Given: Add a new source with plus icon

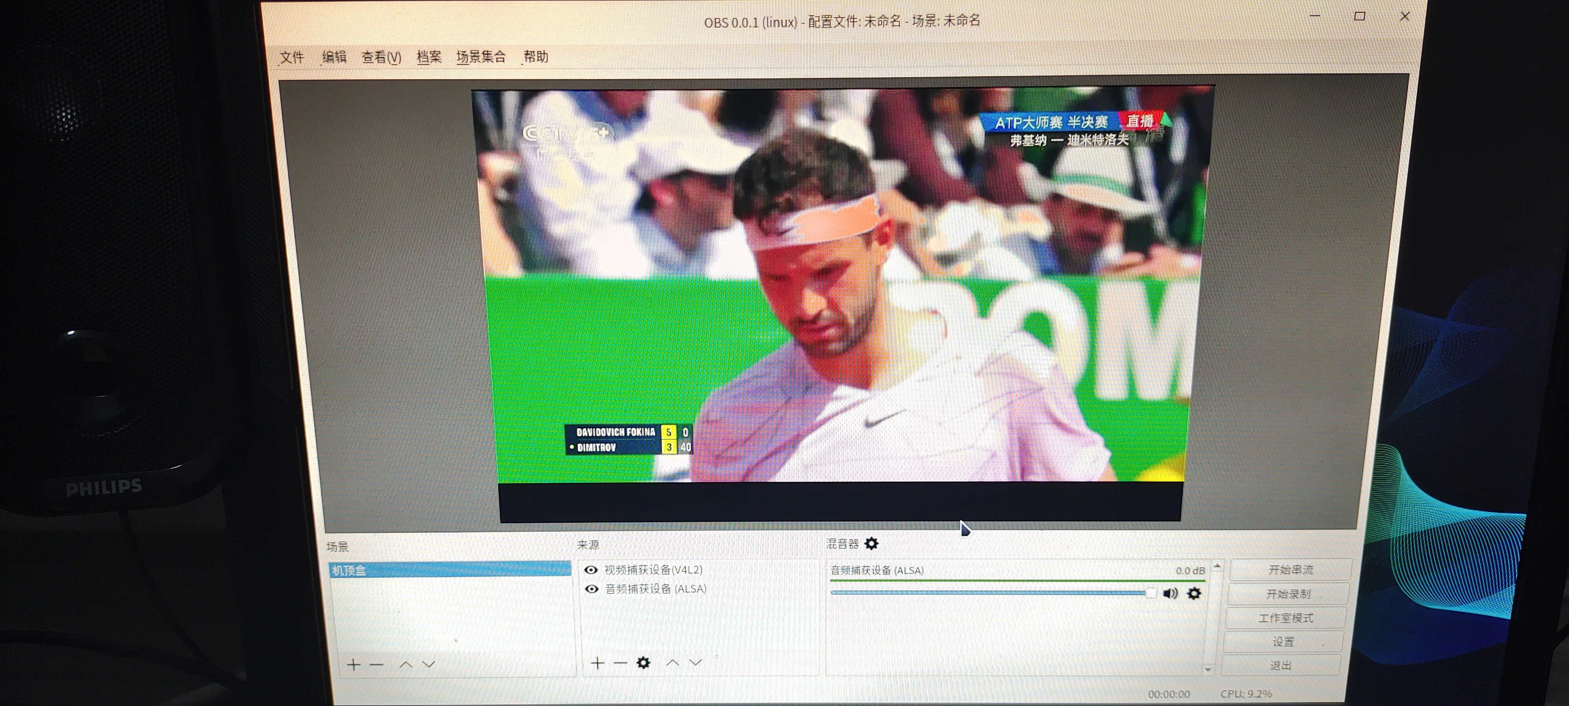Looking at the screenshot, I should coord(597,663).
